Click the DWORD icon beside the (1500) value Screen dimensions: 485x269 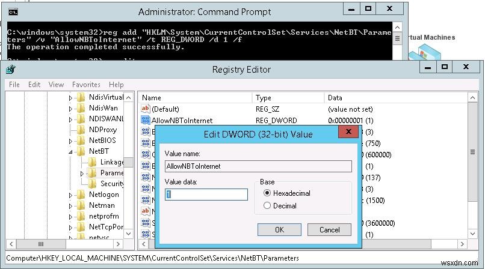click(146, 200)
